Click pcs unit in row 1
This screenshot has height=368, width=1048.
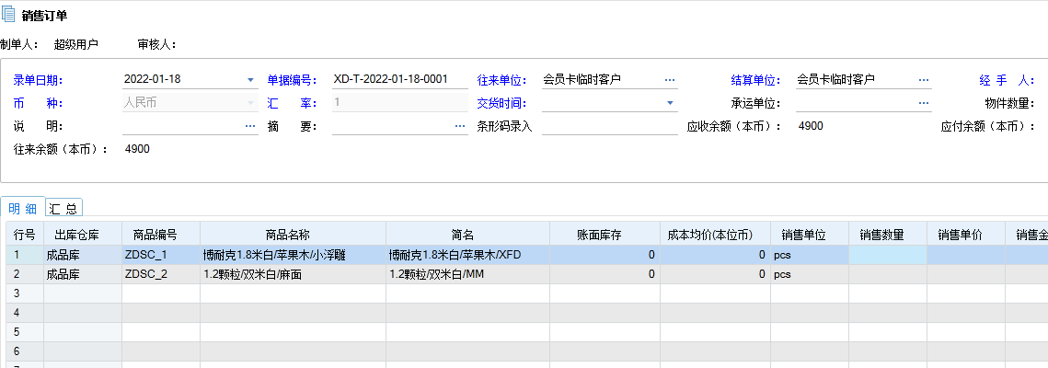click(x=810, y=255)
